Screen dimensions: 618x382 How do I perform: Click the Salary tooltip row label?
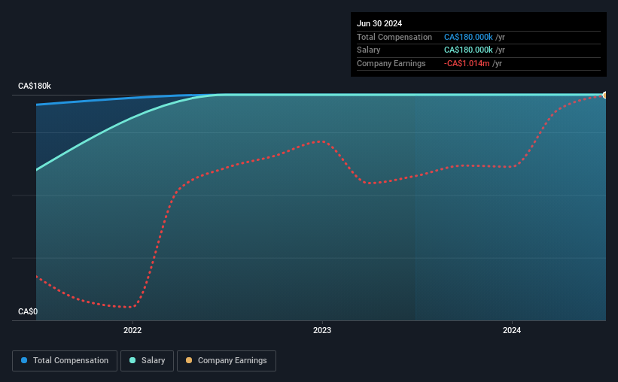click(369, 50)
